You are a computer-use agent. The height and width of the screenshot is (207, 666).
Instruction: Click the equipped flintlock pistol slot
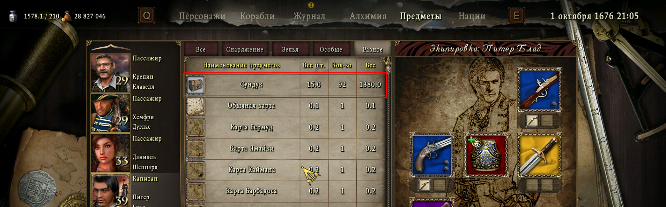pos(432,155)
